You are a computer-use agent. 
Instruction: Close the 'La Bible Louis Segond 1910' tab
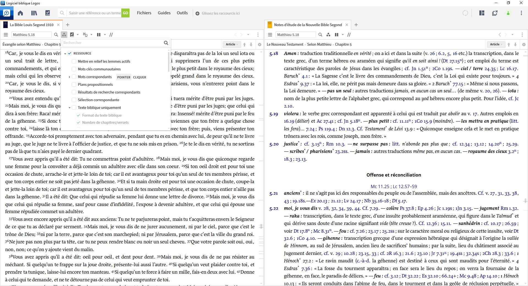(58, 25)
